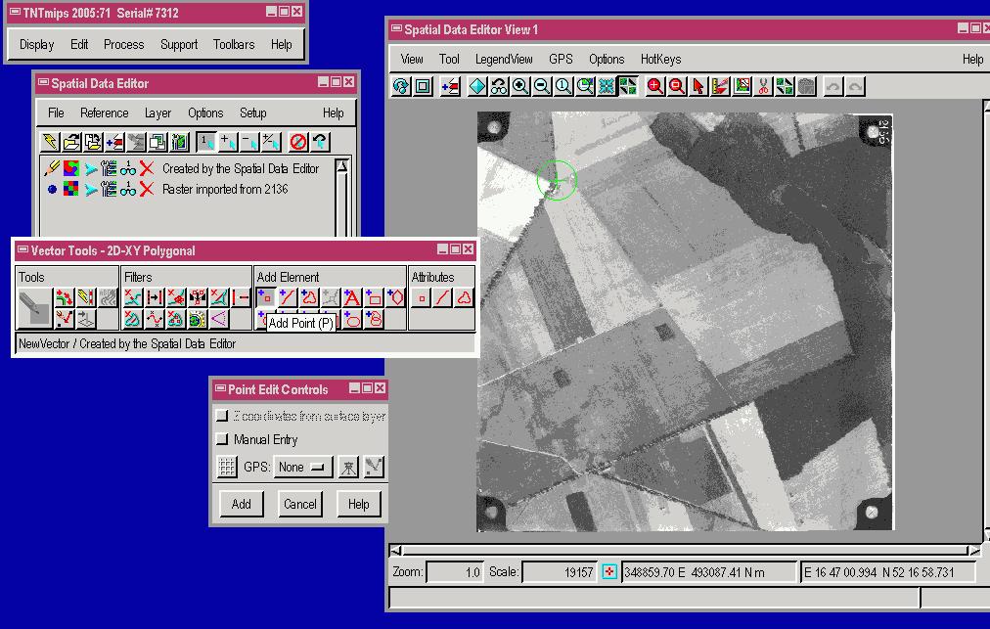The width and height of the screenshot is (990, 629).
Task: Select the Add Text 'A' tool in Add Element
Action: [351, 296]
